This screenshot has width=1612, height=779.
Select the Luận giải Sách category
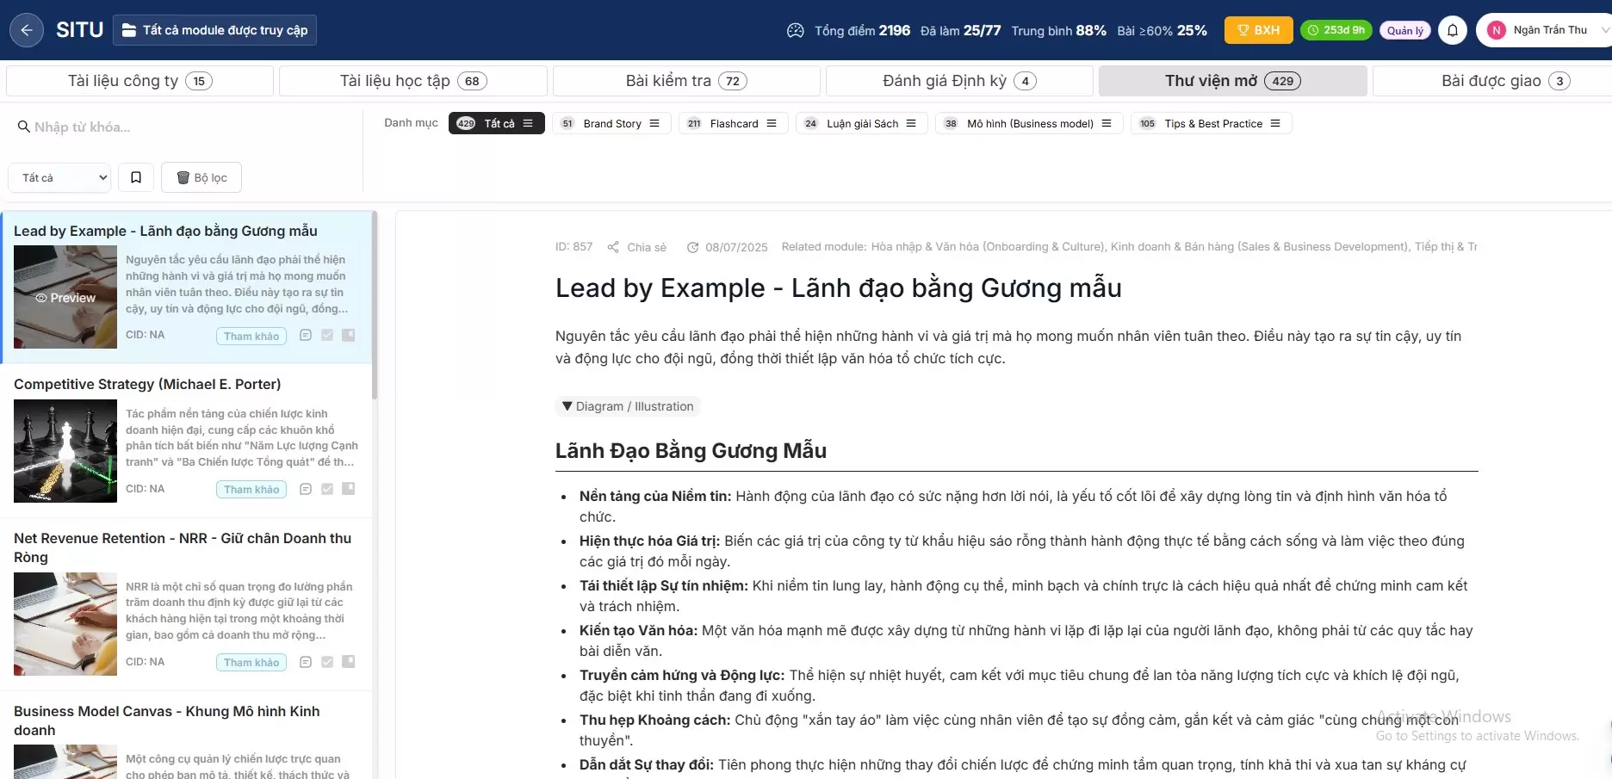pos(862,123)
